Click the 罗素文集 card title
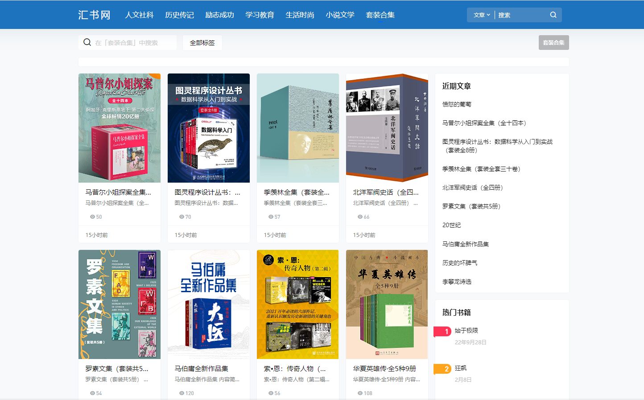This screenshot has width=644, height=400. pyautogui.click(x=117, y=369)
